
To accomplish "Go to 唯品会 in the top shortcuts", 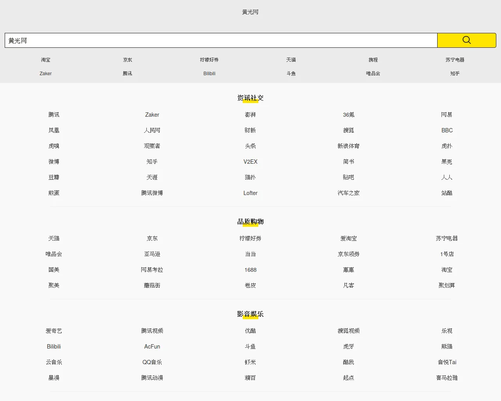I will click(x=373, y=74).
